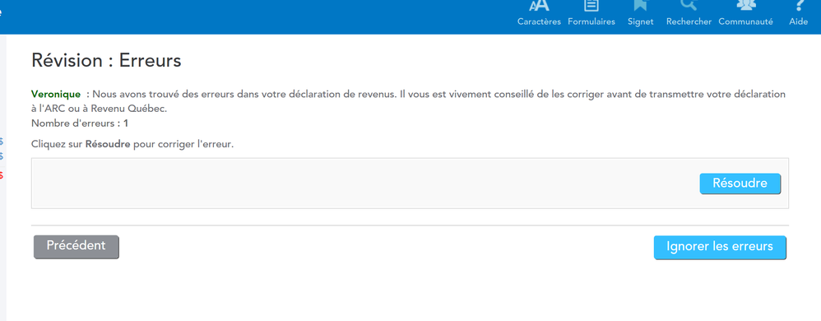Click the Révision : Erreurs heading
The height and width of the screenshot is (321, 821).
coord(106,61)
